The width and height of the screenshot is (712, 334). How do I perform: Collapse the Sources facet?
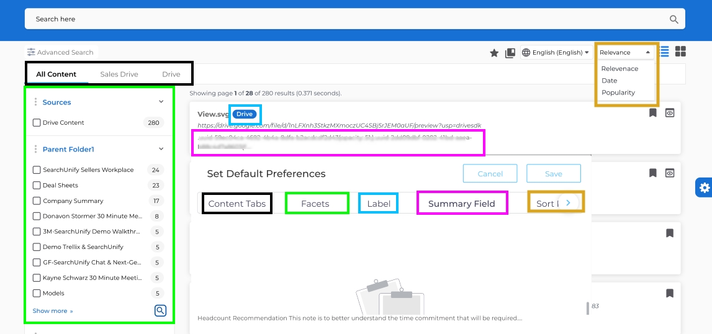point(161,102)
